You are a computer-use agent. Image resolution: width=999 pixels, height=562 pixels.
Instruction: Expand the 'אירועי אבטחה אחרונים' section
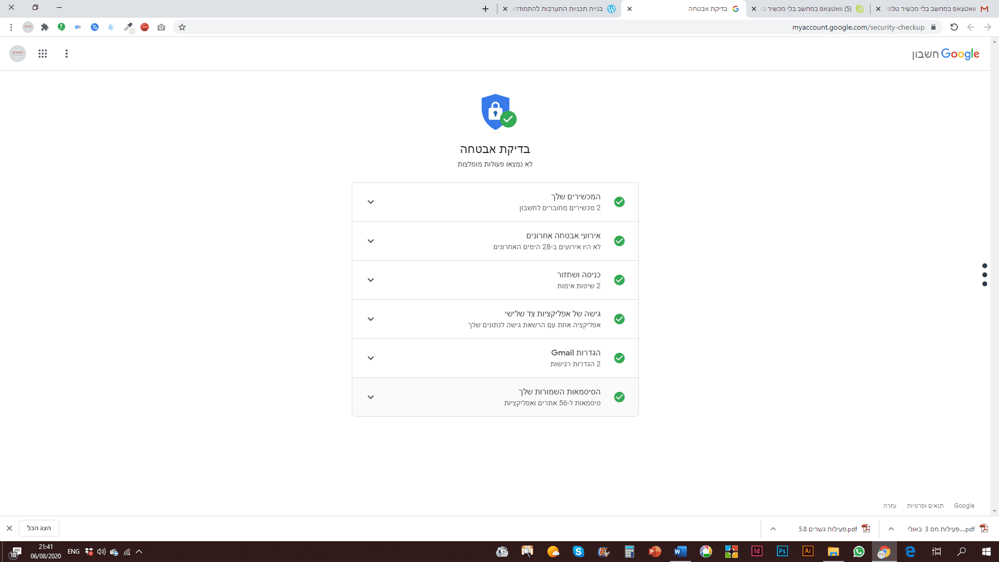(x=370, y=241)
